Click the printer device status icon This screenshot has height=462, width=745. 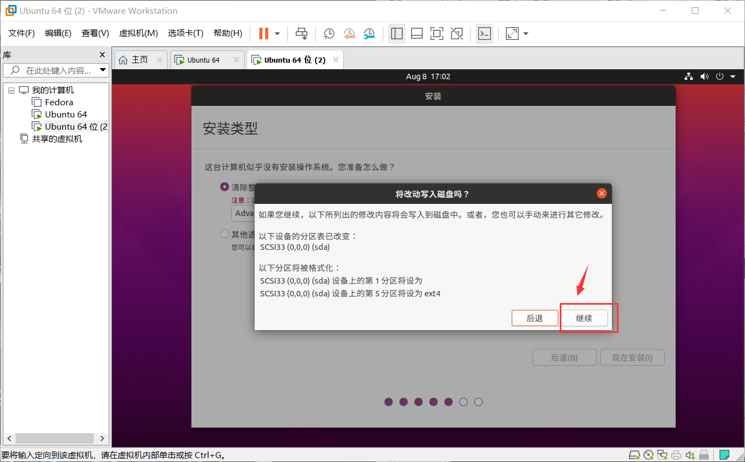pos(676,455)
